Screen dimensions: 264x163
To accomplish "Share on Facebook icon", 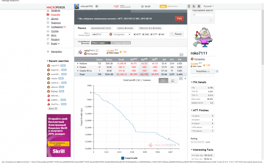I will coord(189,6).
